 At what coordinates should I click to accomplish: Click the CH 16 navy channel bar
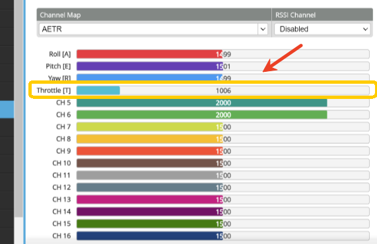(x=223, y=236)
